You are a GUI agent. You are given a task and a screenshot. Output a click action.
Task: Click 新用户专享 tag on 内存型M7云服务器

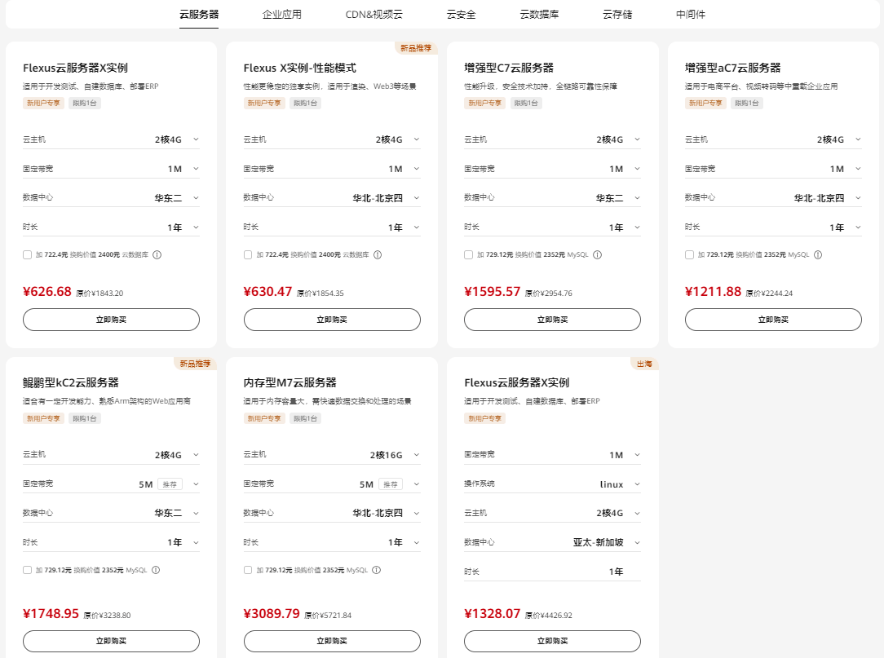click(x=264, y=418)
